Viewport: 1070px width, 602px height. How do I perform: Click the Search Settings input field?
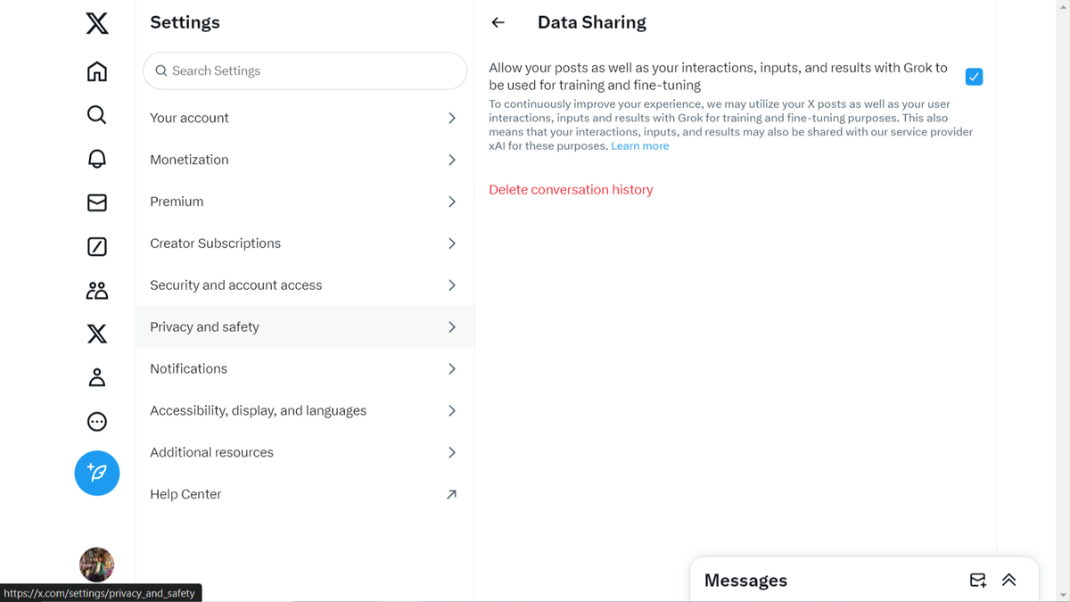(x=304, y=70)
